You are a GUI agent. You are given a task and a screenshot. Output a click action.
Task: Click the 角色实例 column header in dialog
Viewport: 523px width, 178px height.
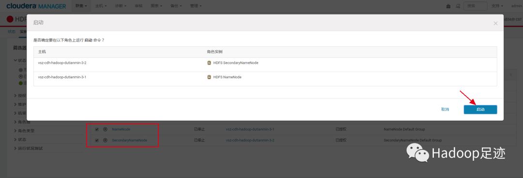click(x=215, y=52)
